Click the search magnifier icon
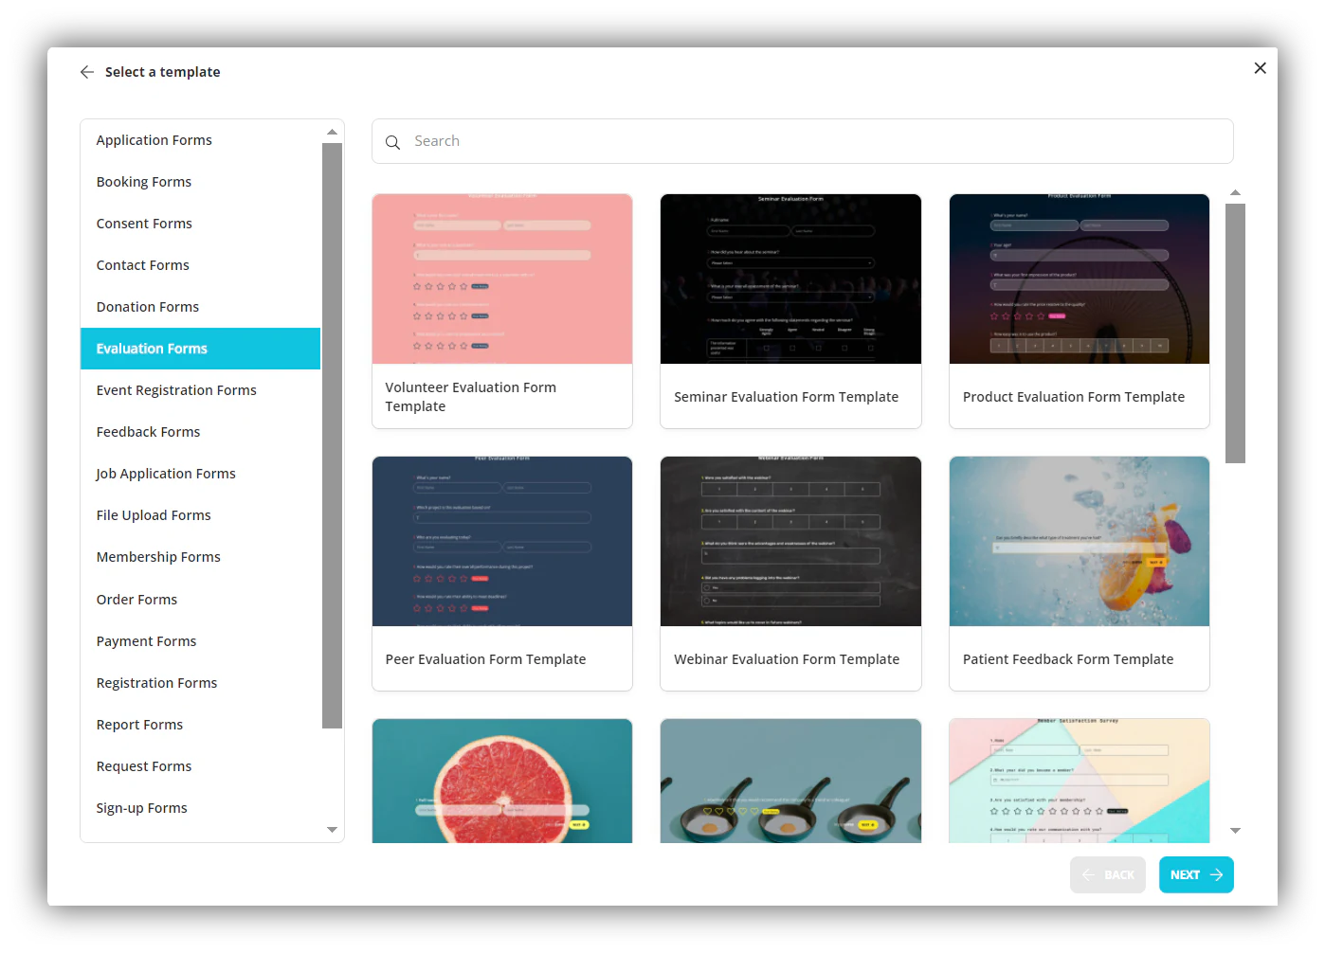1325x953 pixels. [x=392, y=142]
